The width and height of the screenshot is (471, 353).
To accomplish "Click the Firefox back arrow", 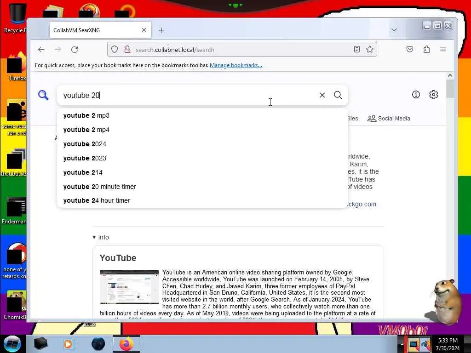I will pos(41,50).
